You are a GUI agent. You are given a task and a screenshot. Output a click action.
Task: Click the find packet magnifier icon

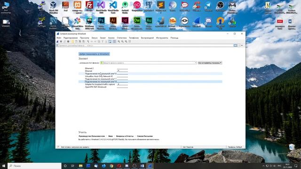tap(88, 41)
